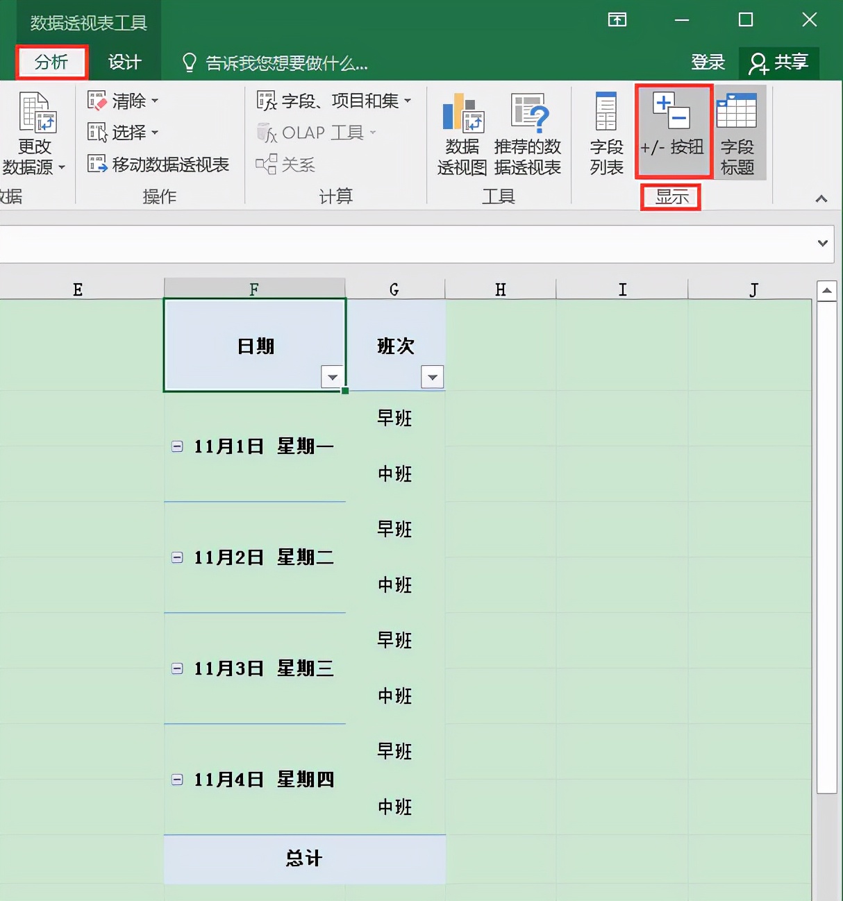Click 移动数据透视表 button
This screenshot has width=843, height=901.
pos(158,165)
